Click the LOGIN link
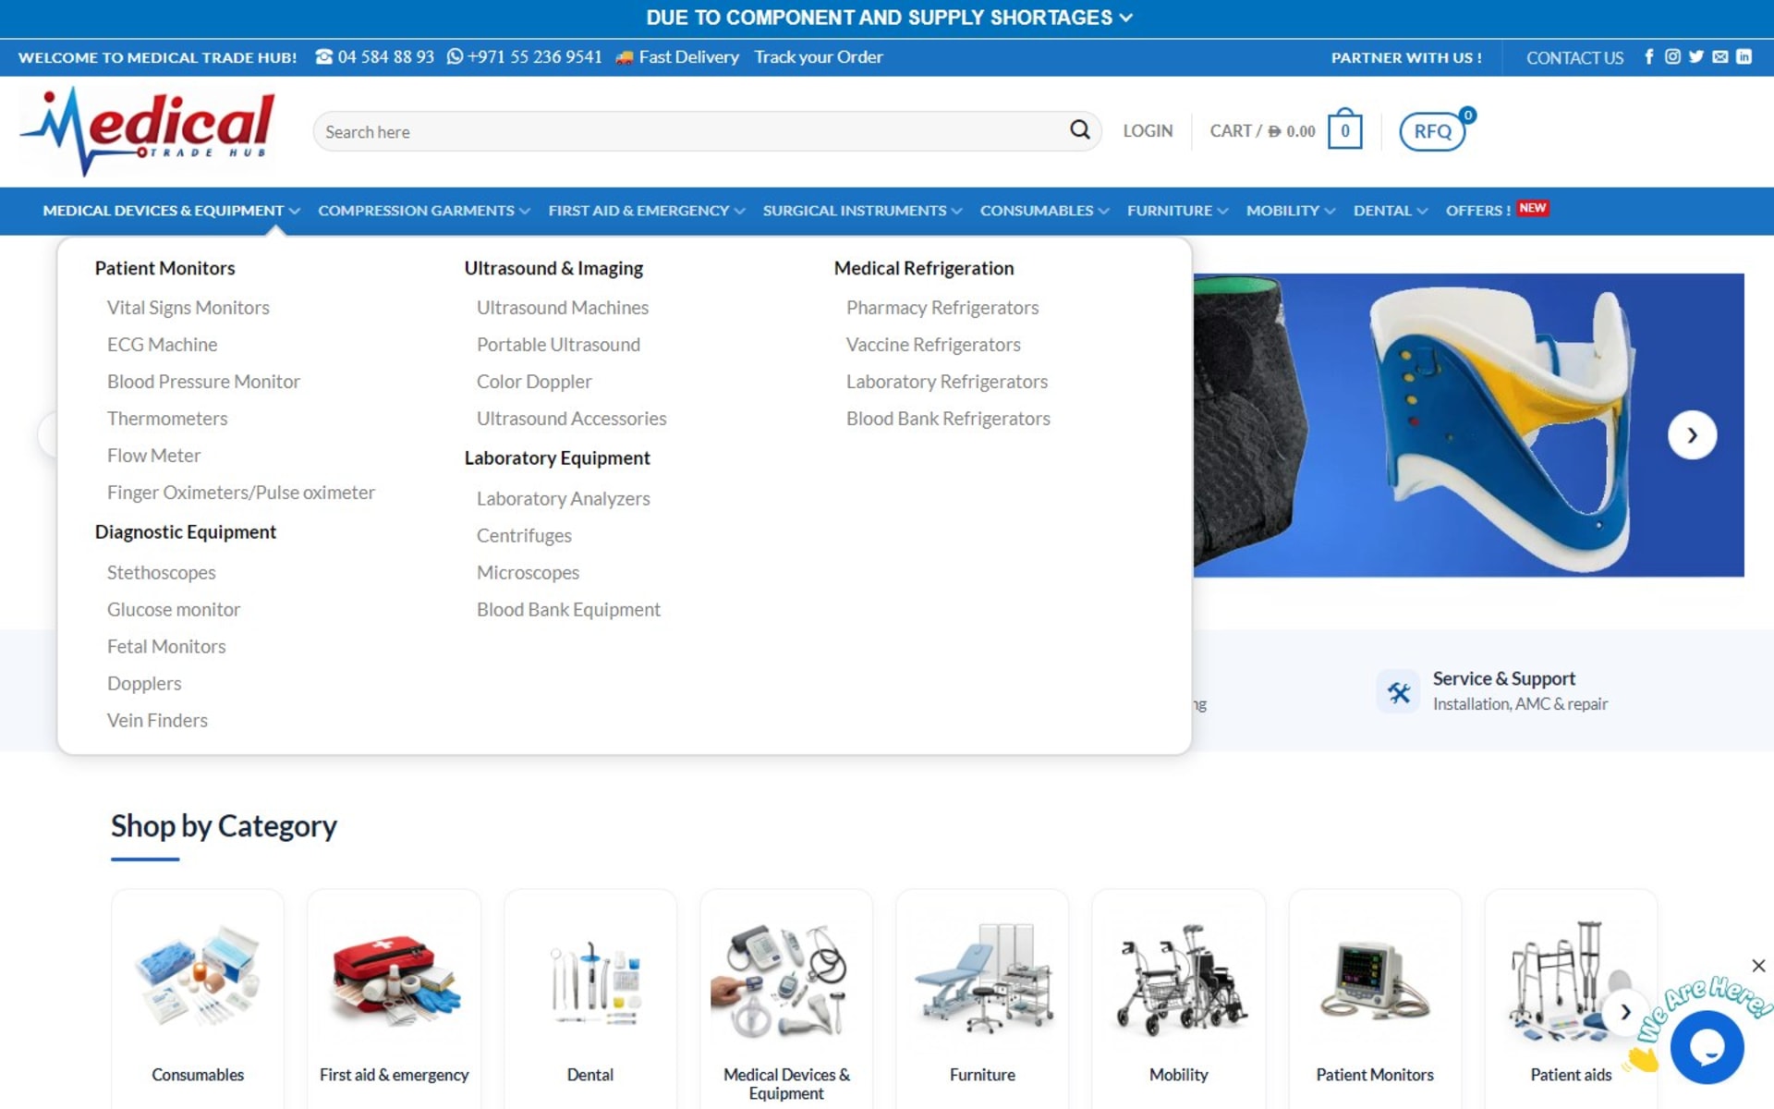Screen dimensions: 1774x1109 point(1148,131)
